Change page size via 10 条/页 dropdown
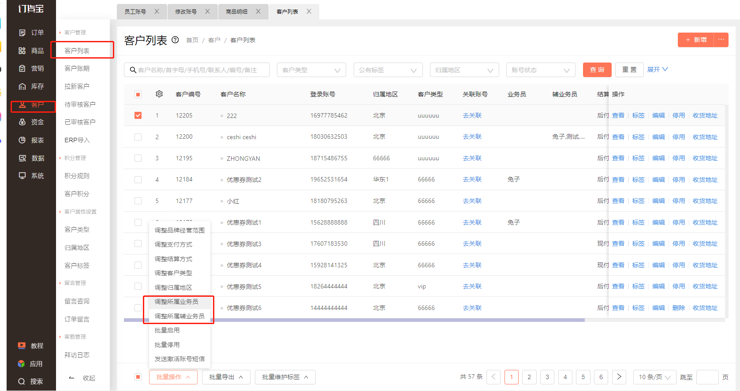Image resolution: width=740 pixels, height=391 pixels. [655, 377]
